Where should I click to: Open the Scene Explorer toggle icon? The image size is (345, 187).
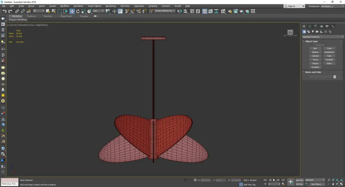coord(192,11)
